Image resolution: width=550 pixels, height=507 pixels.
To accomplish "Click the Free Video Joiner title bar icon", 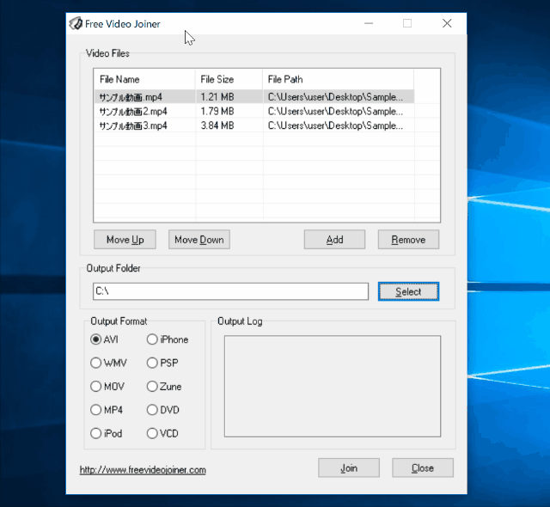I will 76,23.
